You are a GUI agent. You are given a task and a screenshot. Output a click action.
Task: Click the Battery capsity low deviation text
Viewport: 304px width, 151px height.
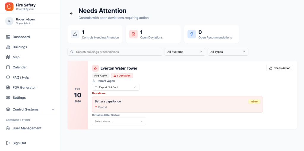(x=108, y=101)
